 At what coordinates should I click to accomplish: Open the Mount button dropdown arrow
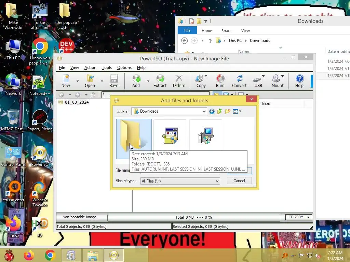(283, 76)
